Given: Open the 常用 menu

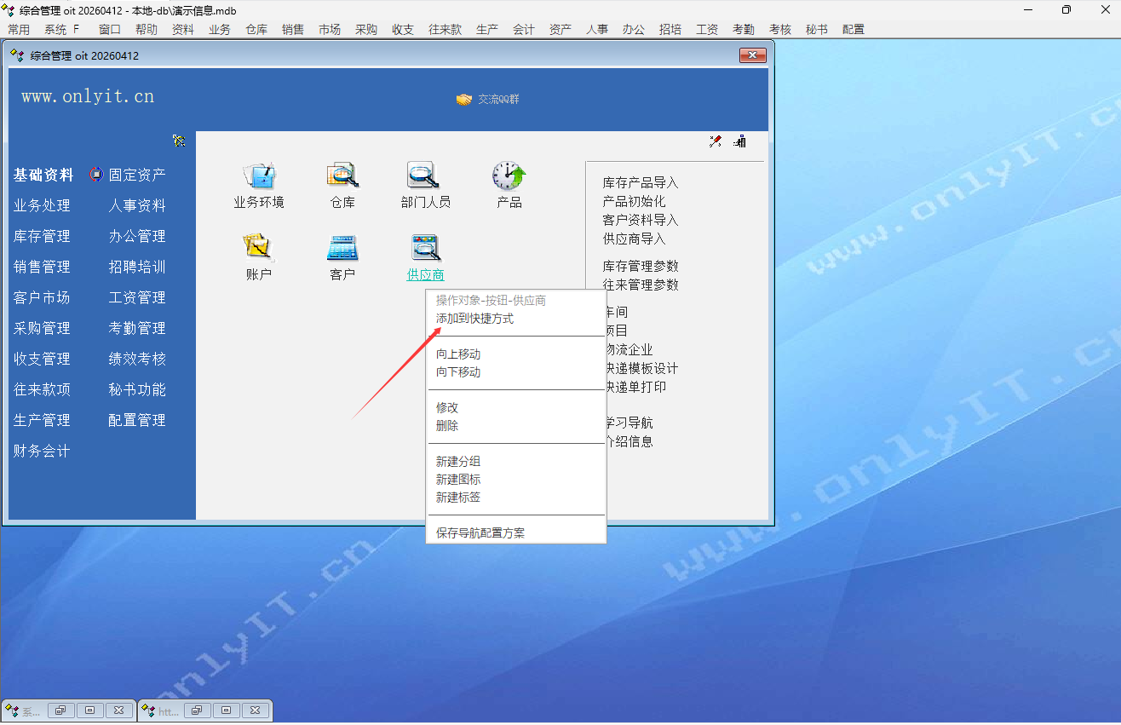Looking at the screenshot, I should pyautogui.click(x=19, y=29).
